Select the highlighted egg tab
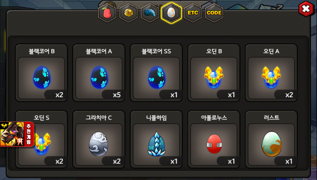Screen dimensions: 317x180 pyautogui.click(x=171, y=13)
